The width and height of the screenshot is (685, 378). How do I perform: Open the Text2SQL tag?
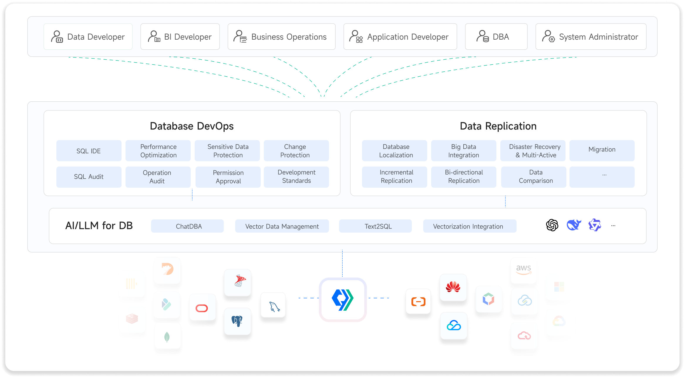pyautogui.click(x=375, y=226)
